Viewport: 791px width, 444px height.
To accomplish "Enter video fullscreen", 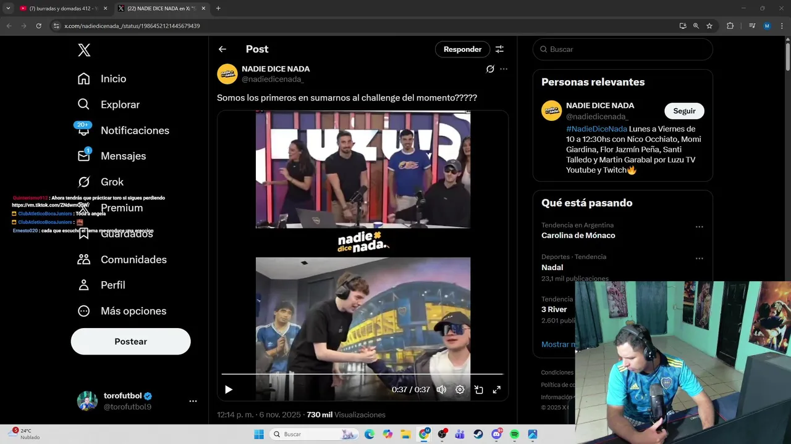I will (496, 390).
